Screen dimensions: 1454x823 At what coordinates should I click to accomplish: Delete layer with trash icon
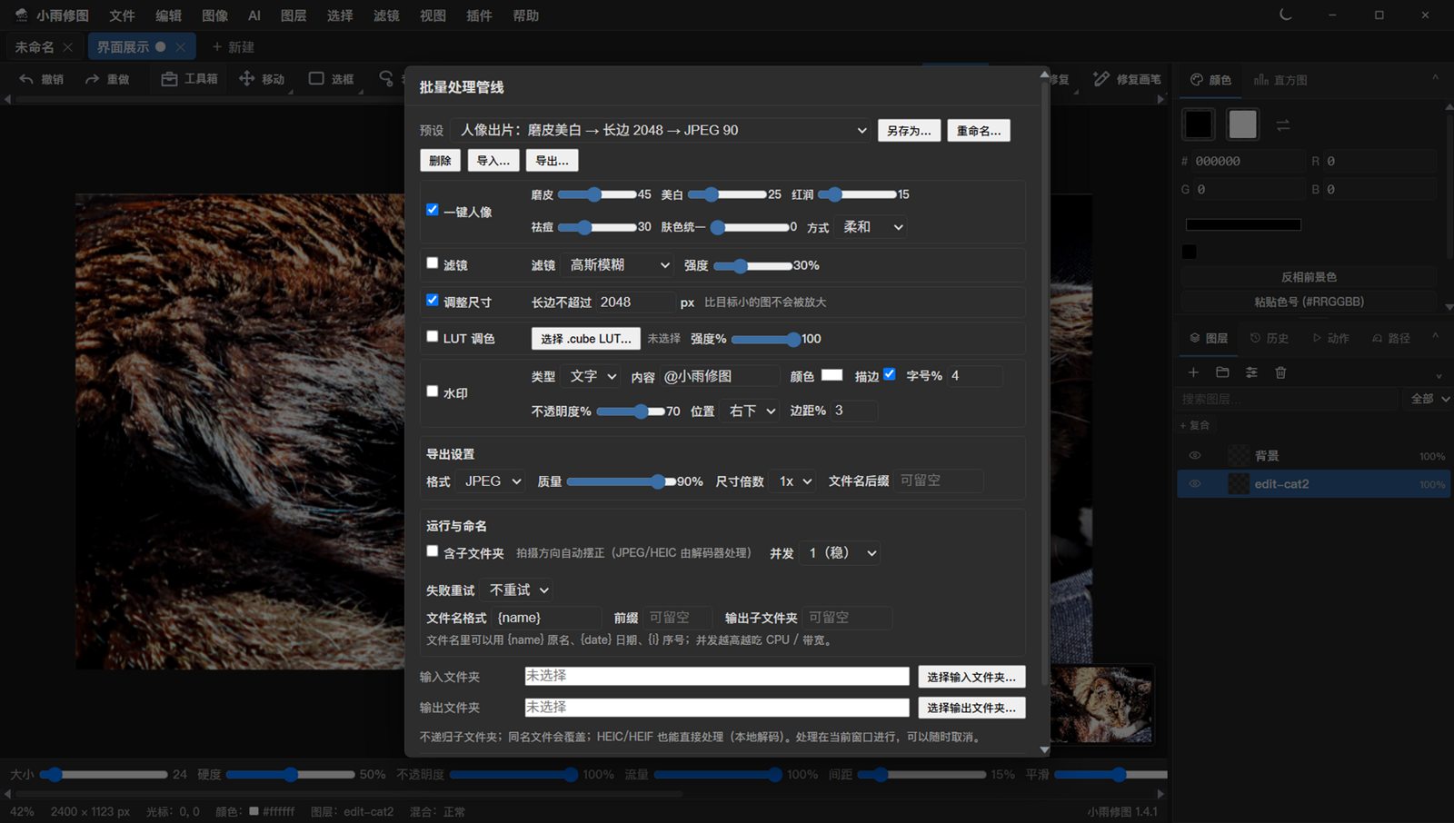[x=1280, y=372]
